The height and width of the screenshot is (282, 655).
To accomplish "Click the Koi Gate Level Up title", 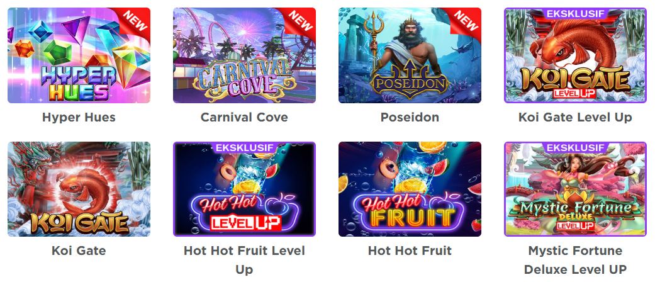I will (x=575, y=117).
